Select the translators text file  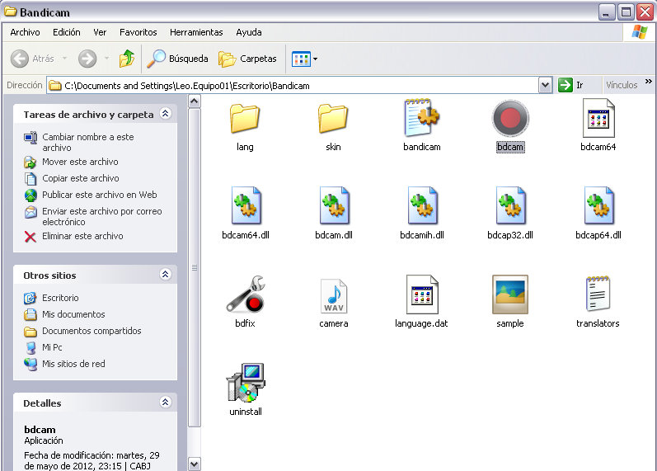click(x=598, y=294)
